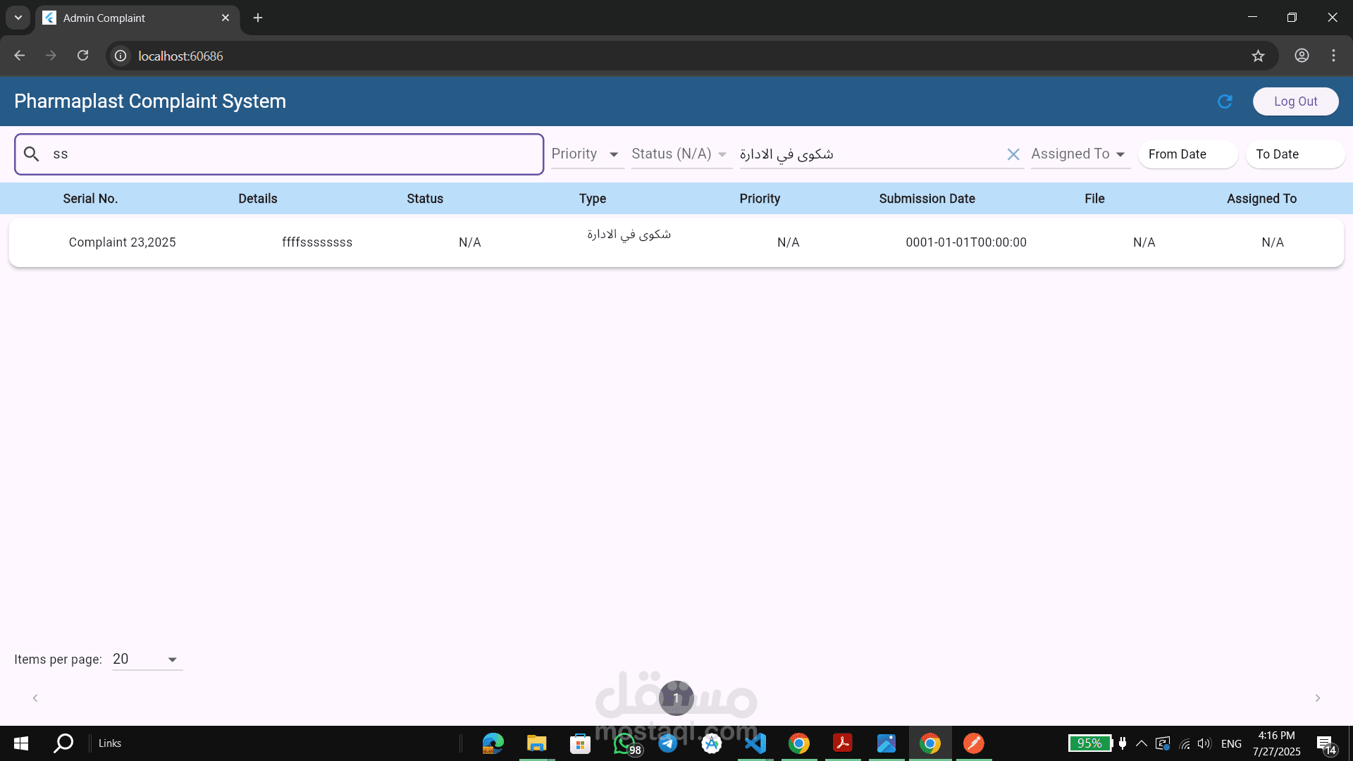Open Android Studio from taskbar
The height and width of the screenshot is (761, 1353).
(712, 743)
